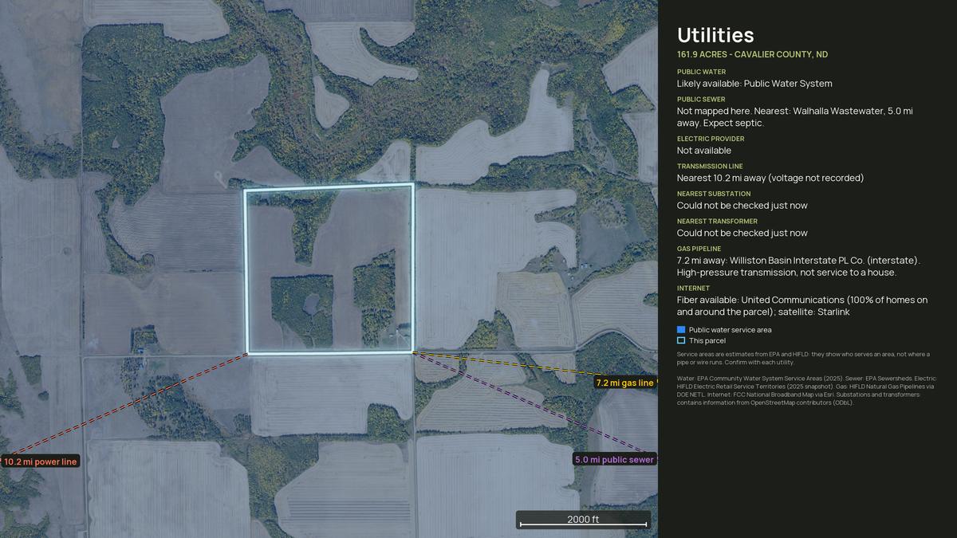This screenshot has width=957, height=538.
Task: Select 'Nearest 10.2 mi away' transmission text
Action: tap(770, 178)
